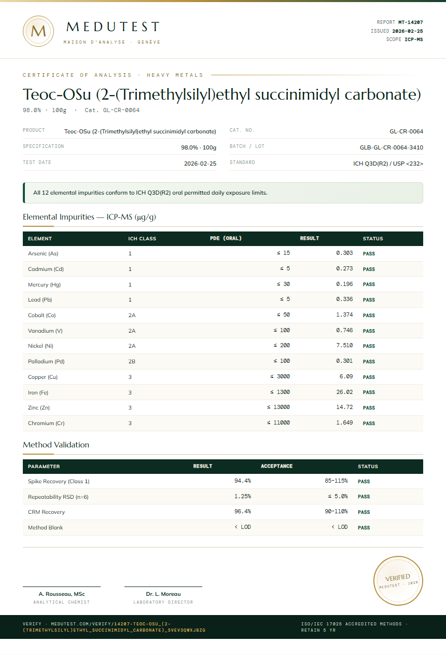Click Spike Recovery result 94.4%
Image resolution: width=446 pixels, height=655 pixels.
pos(243,481)
